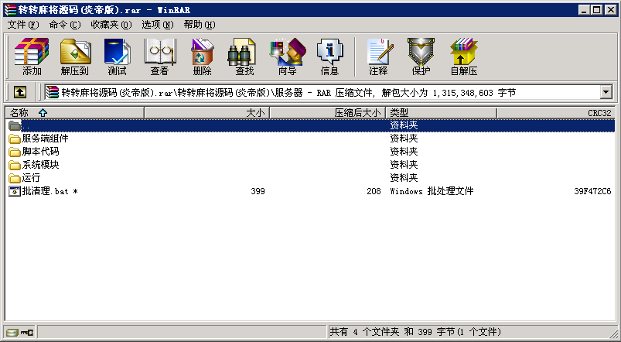Click the 解压到 (Extract To) icon
Image resolution: width=621 pixels, height=342 pixels.
74,57
